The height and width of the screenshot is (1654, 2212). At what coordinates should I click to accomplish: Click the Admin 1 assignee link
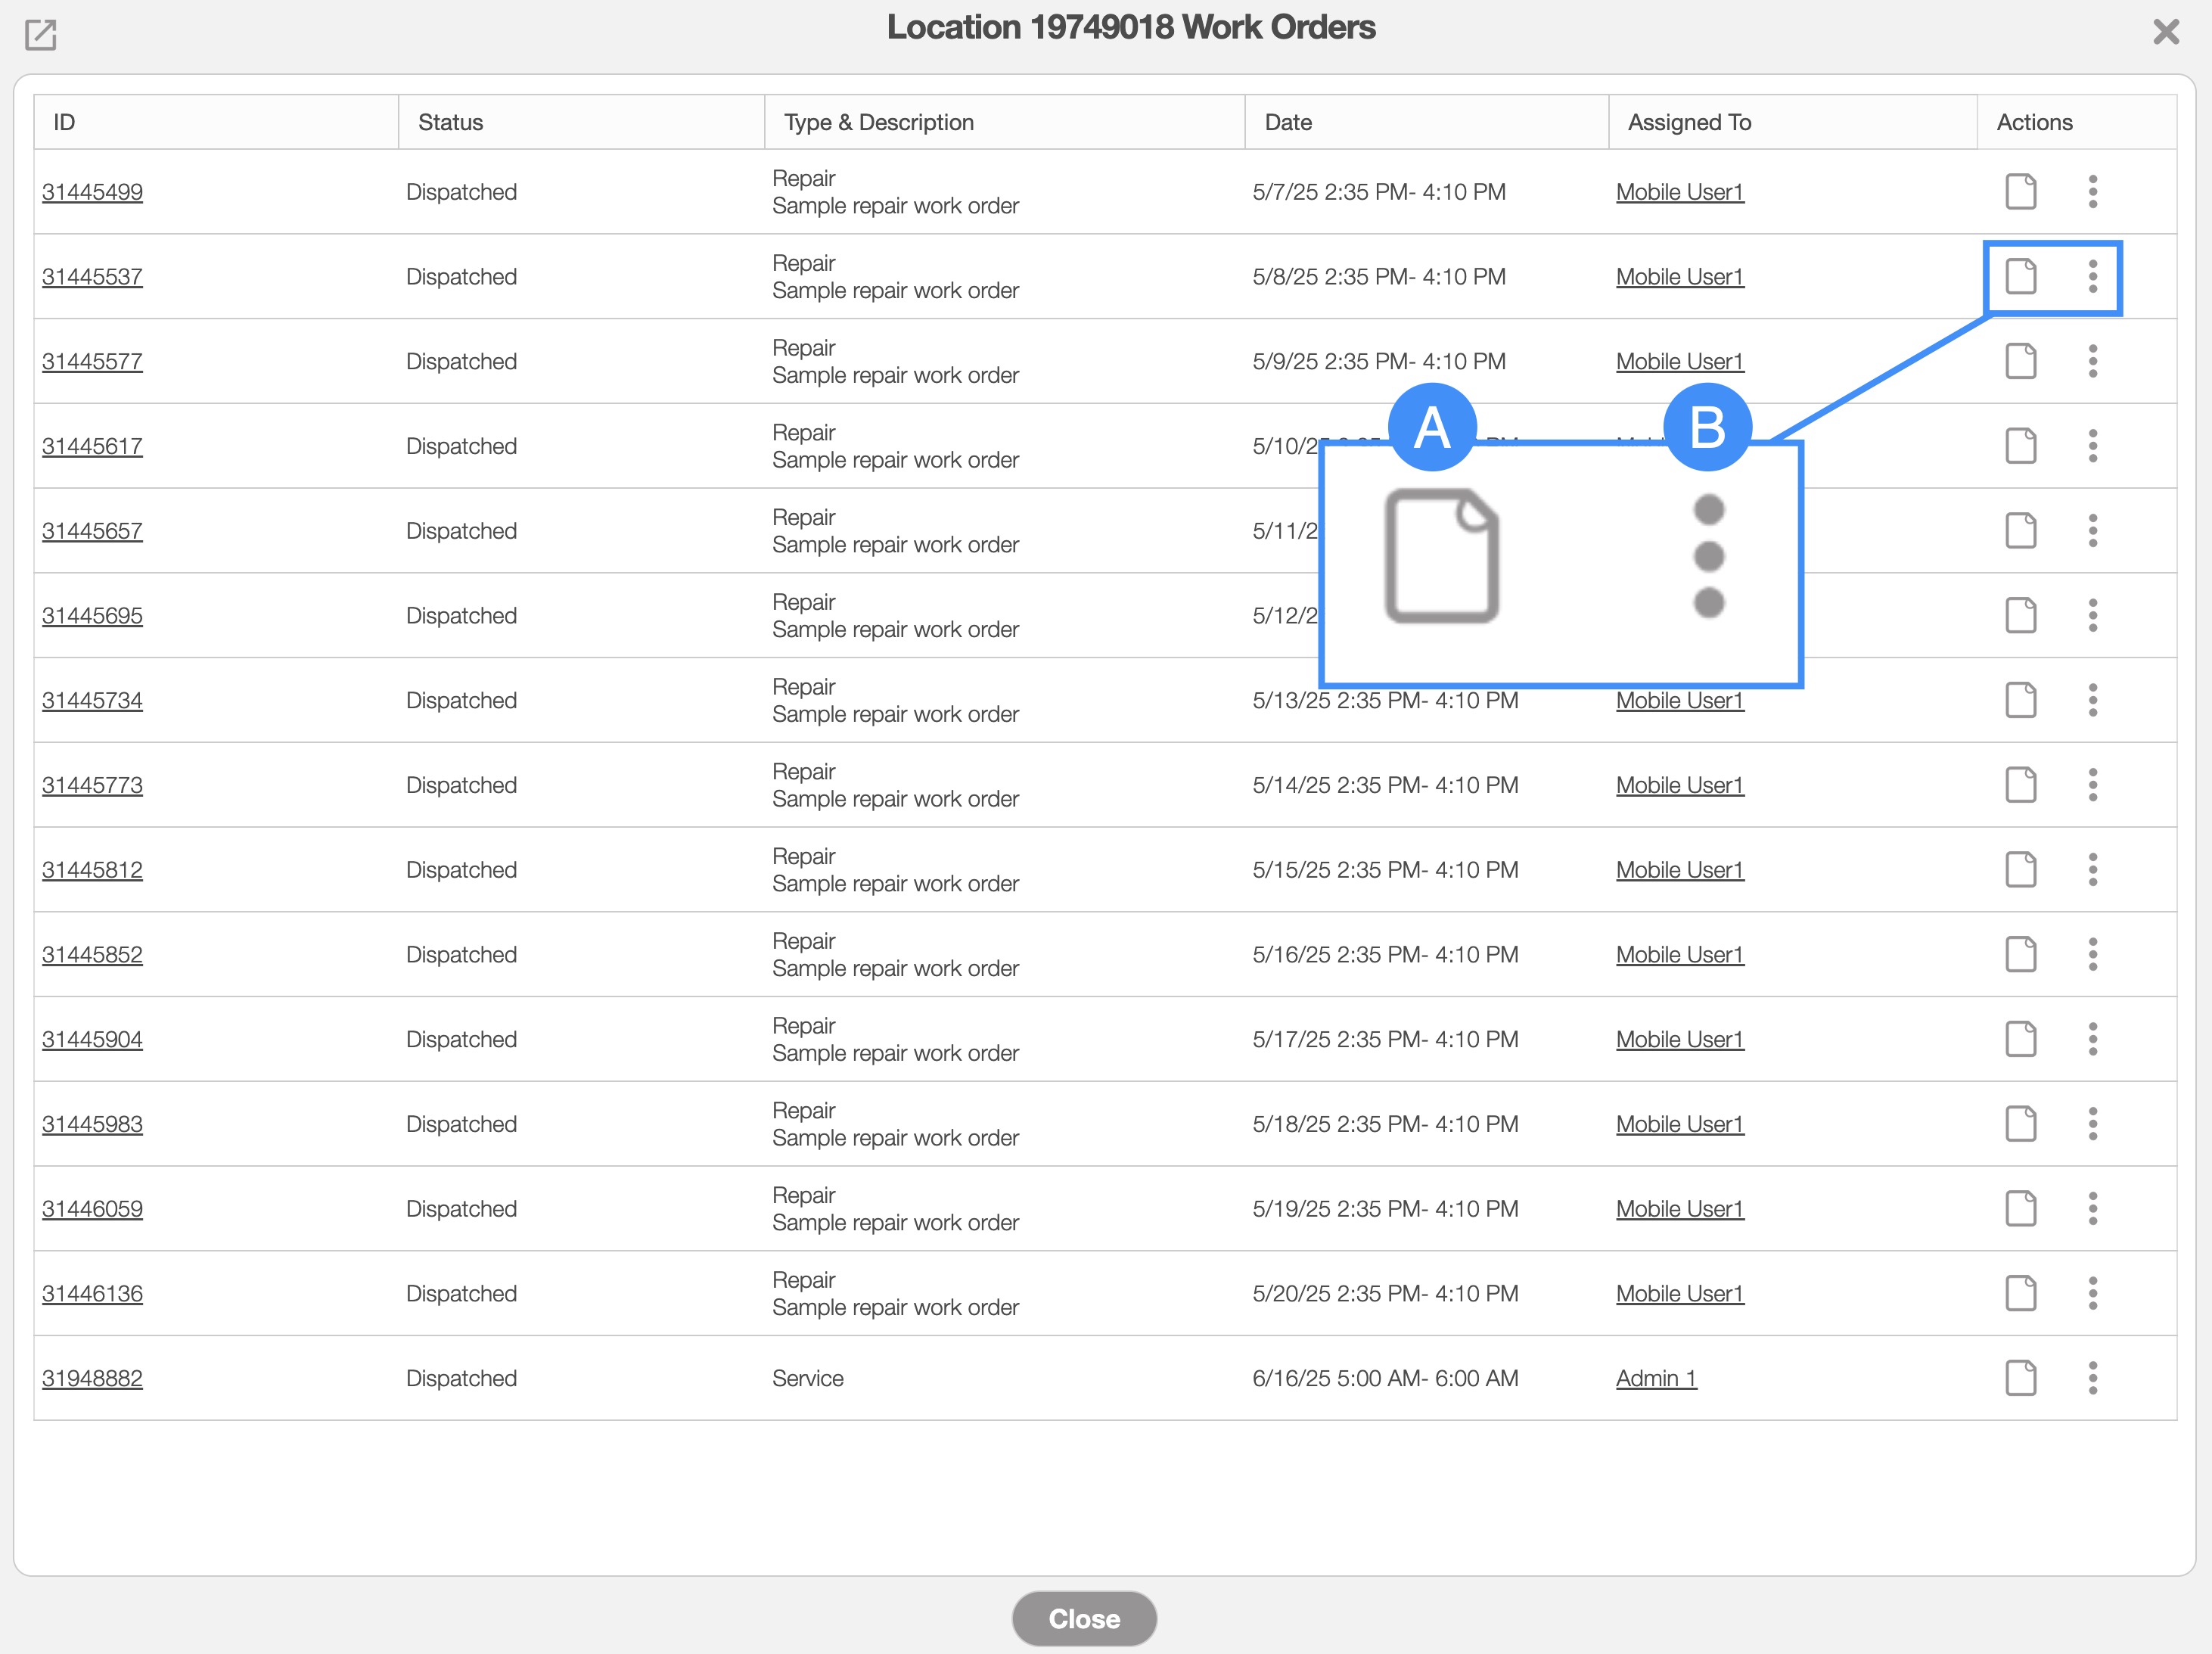1655,1378
